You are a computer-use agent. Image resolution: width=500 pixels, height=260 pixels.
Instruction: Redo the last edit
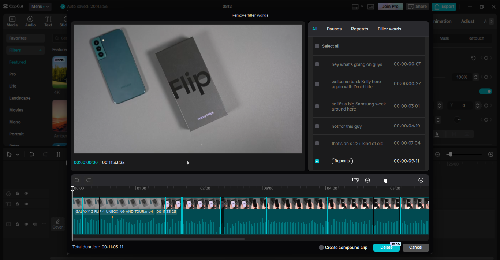[88, 180]
